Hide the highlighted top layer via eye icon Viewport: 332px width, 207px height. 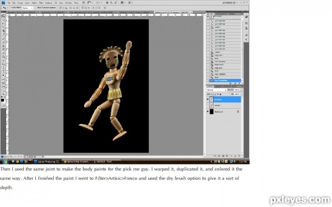click(207, 99)
